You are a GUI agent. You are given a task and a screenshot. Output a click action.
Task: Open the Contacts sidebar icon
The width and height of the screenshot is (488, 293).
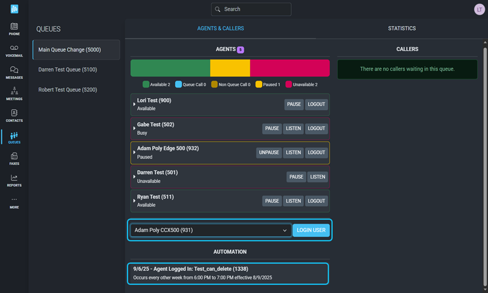coord(14,113)
